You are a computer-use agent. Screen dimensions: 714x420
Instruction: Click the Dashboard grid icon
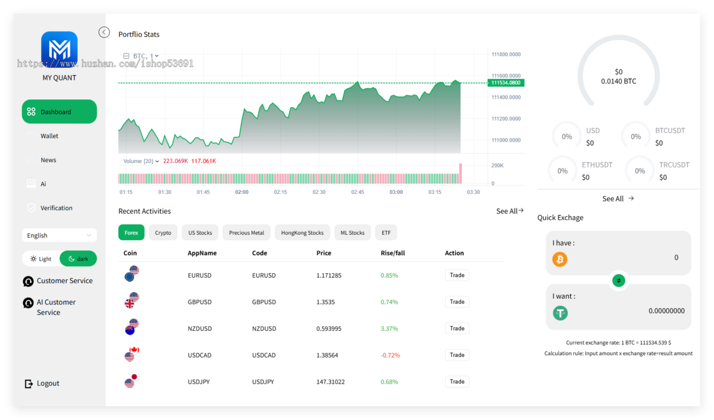pyautogui.click(x=32, y=112)
